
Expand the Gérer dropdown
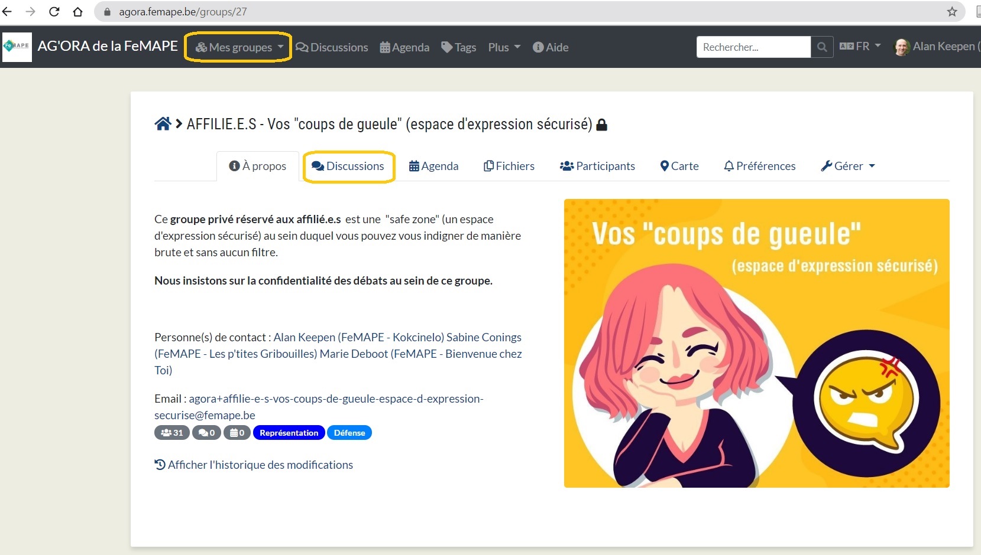click(848, 166)
